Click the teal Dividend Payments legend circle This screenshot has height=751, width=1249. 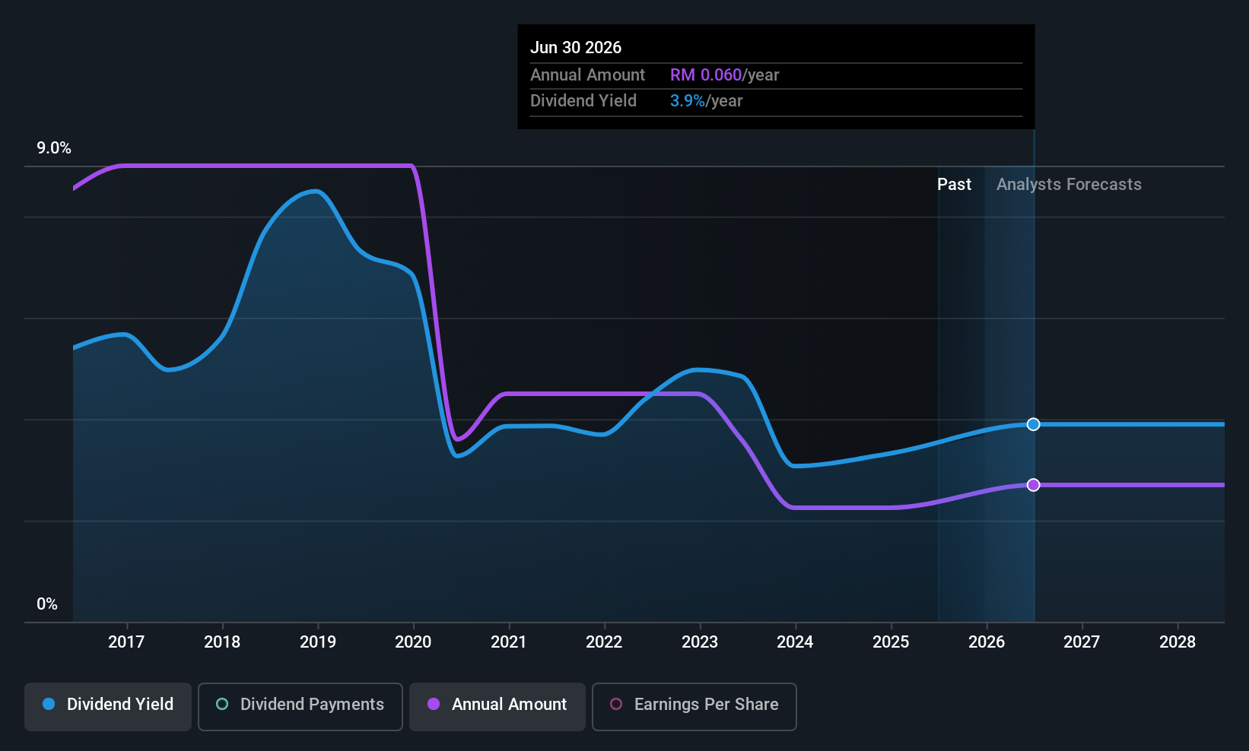tap(222, 705)
